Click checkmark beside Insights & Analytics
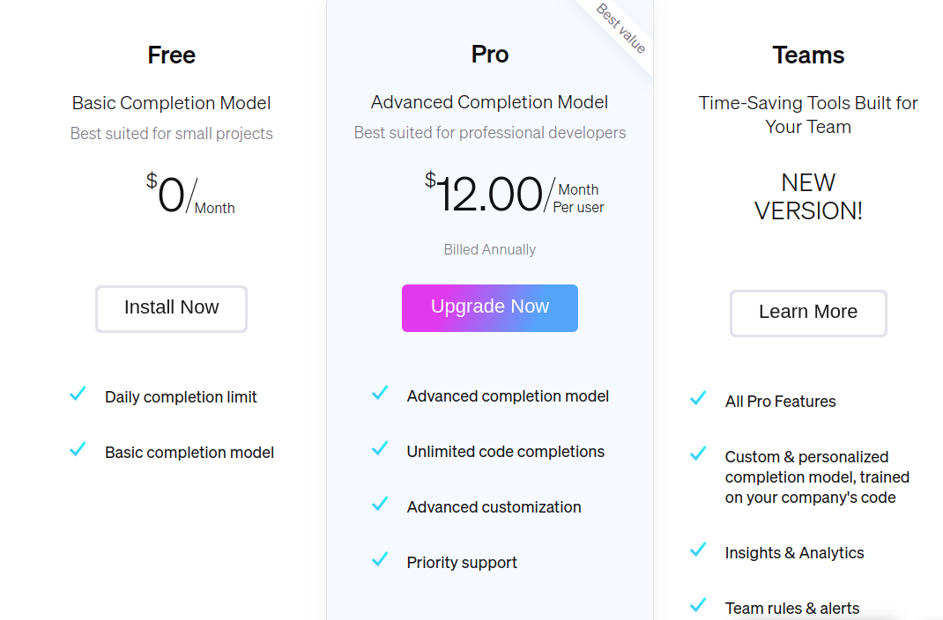 coord(698,550)
